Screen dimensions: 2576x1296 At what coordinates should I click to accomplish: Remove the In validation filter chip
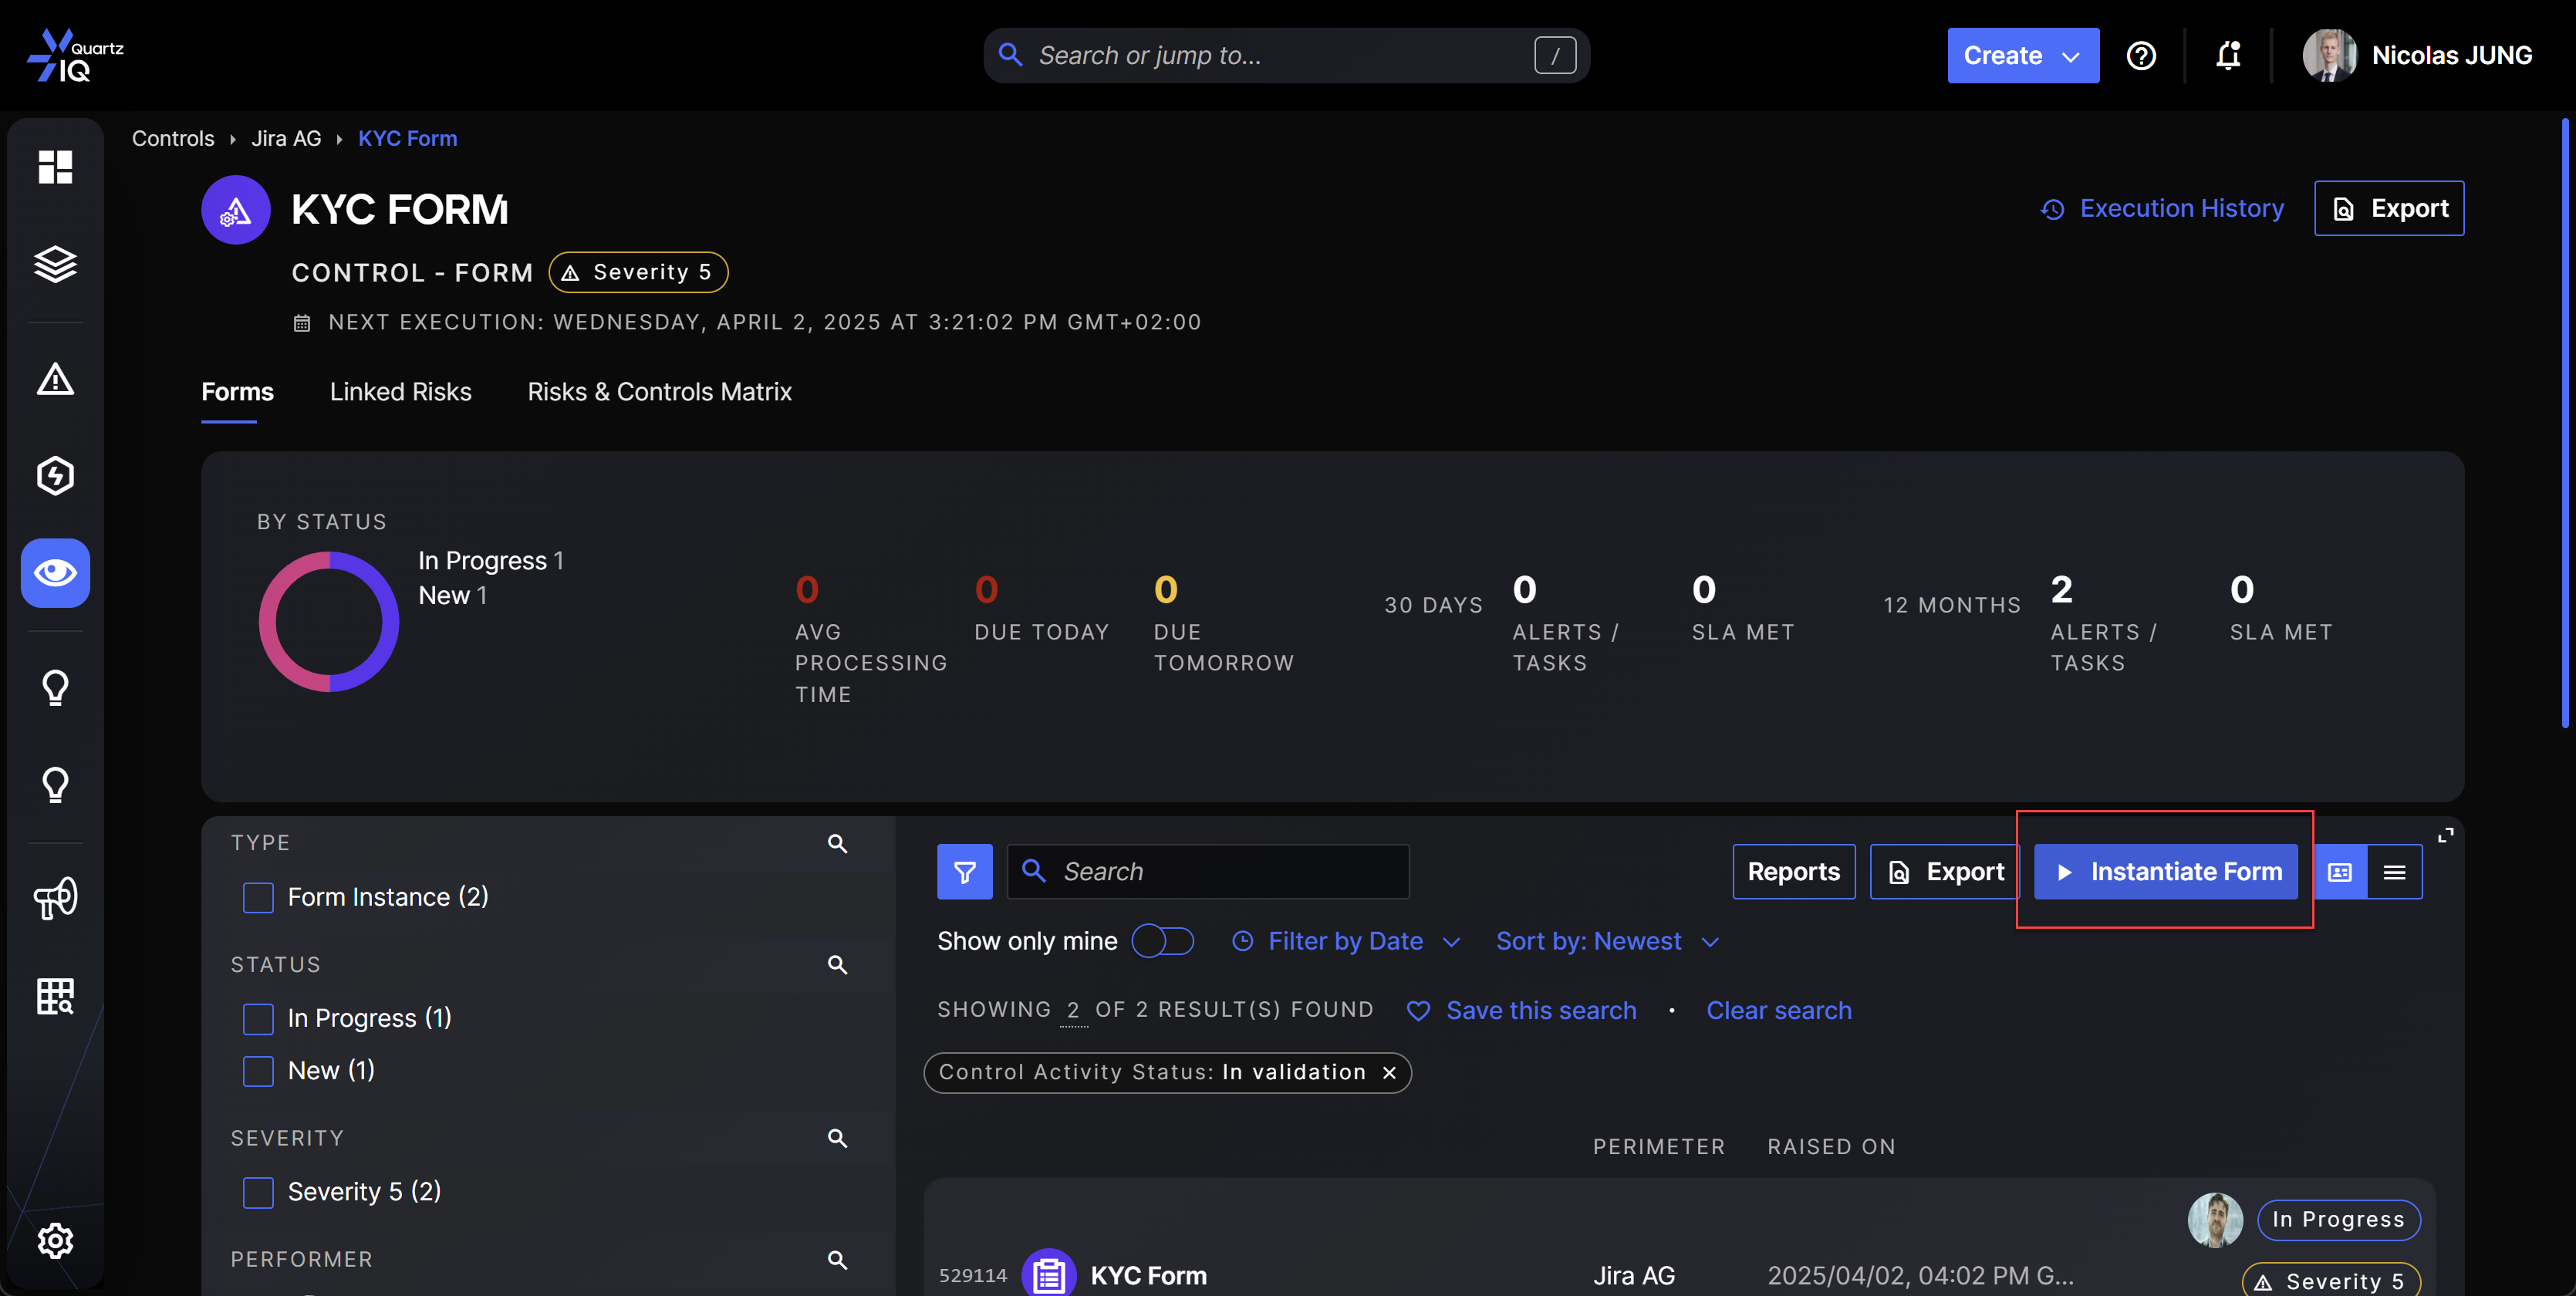coord(1389,1073)
